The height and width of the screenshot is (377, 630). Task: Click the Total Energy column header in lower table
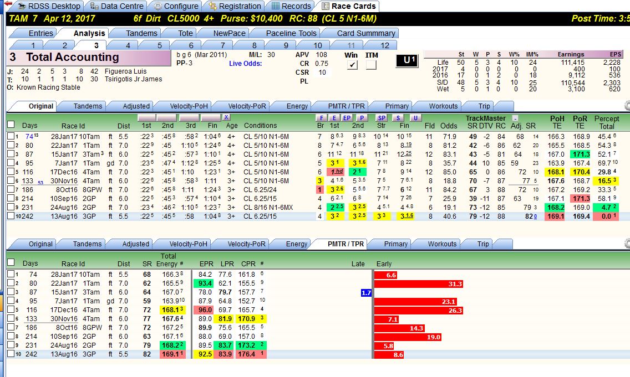[168, 260]
